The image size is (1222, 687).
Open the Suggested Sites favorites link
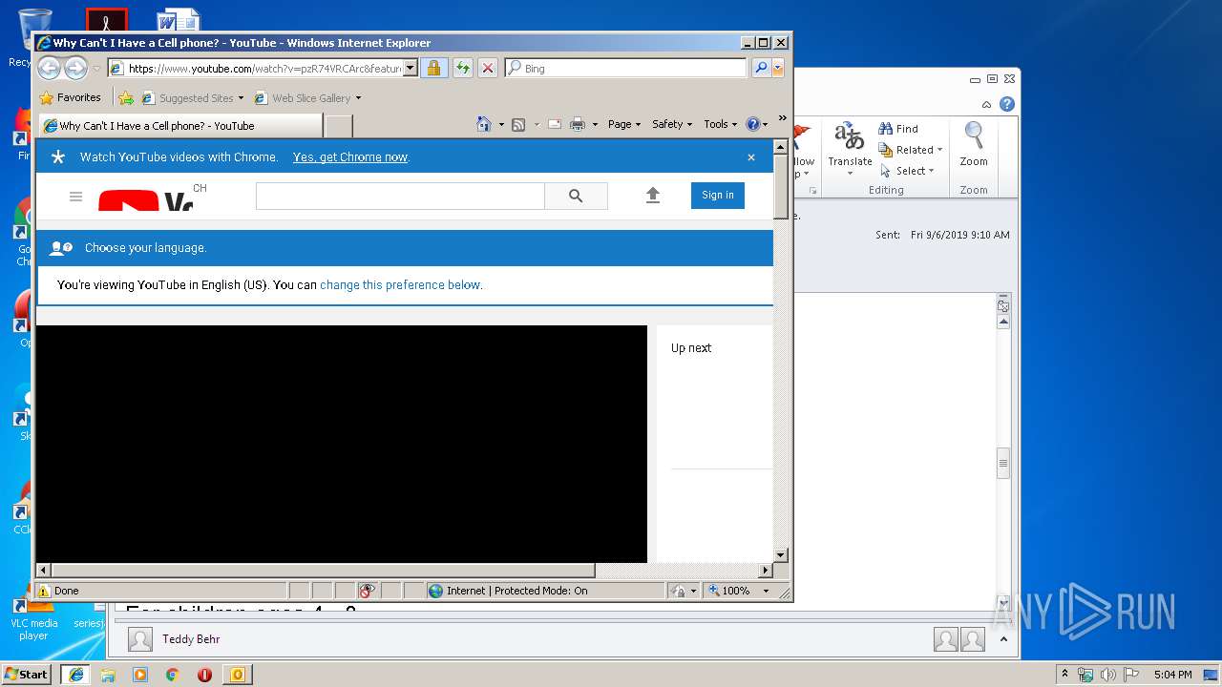(192, 97)
